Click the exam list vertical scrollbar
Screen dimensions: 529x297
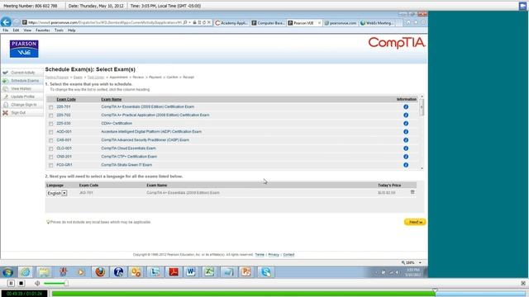point(422,132)
